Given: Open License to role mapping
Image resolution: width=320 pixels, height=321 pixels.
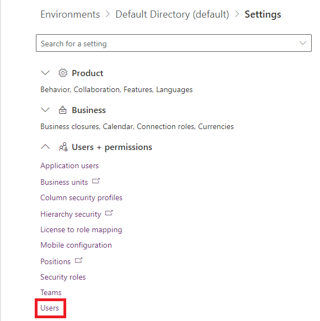Looking at the screenshot, I should coord(81,229).
